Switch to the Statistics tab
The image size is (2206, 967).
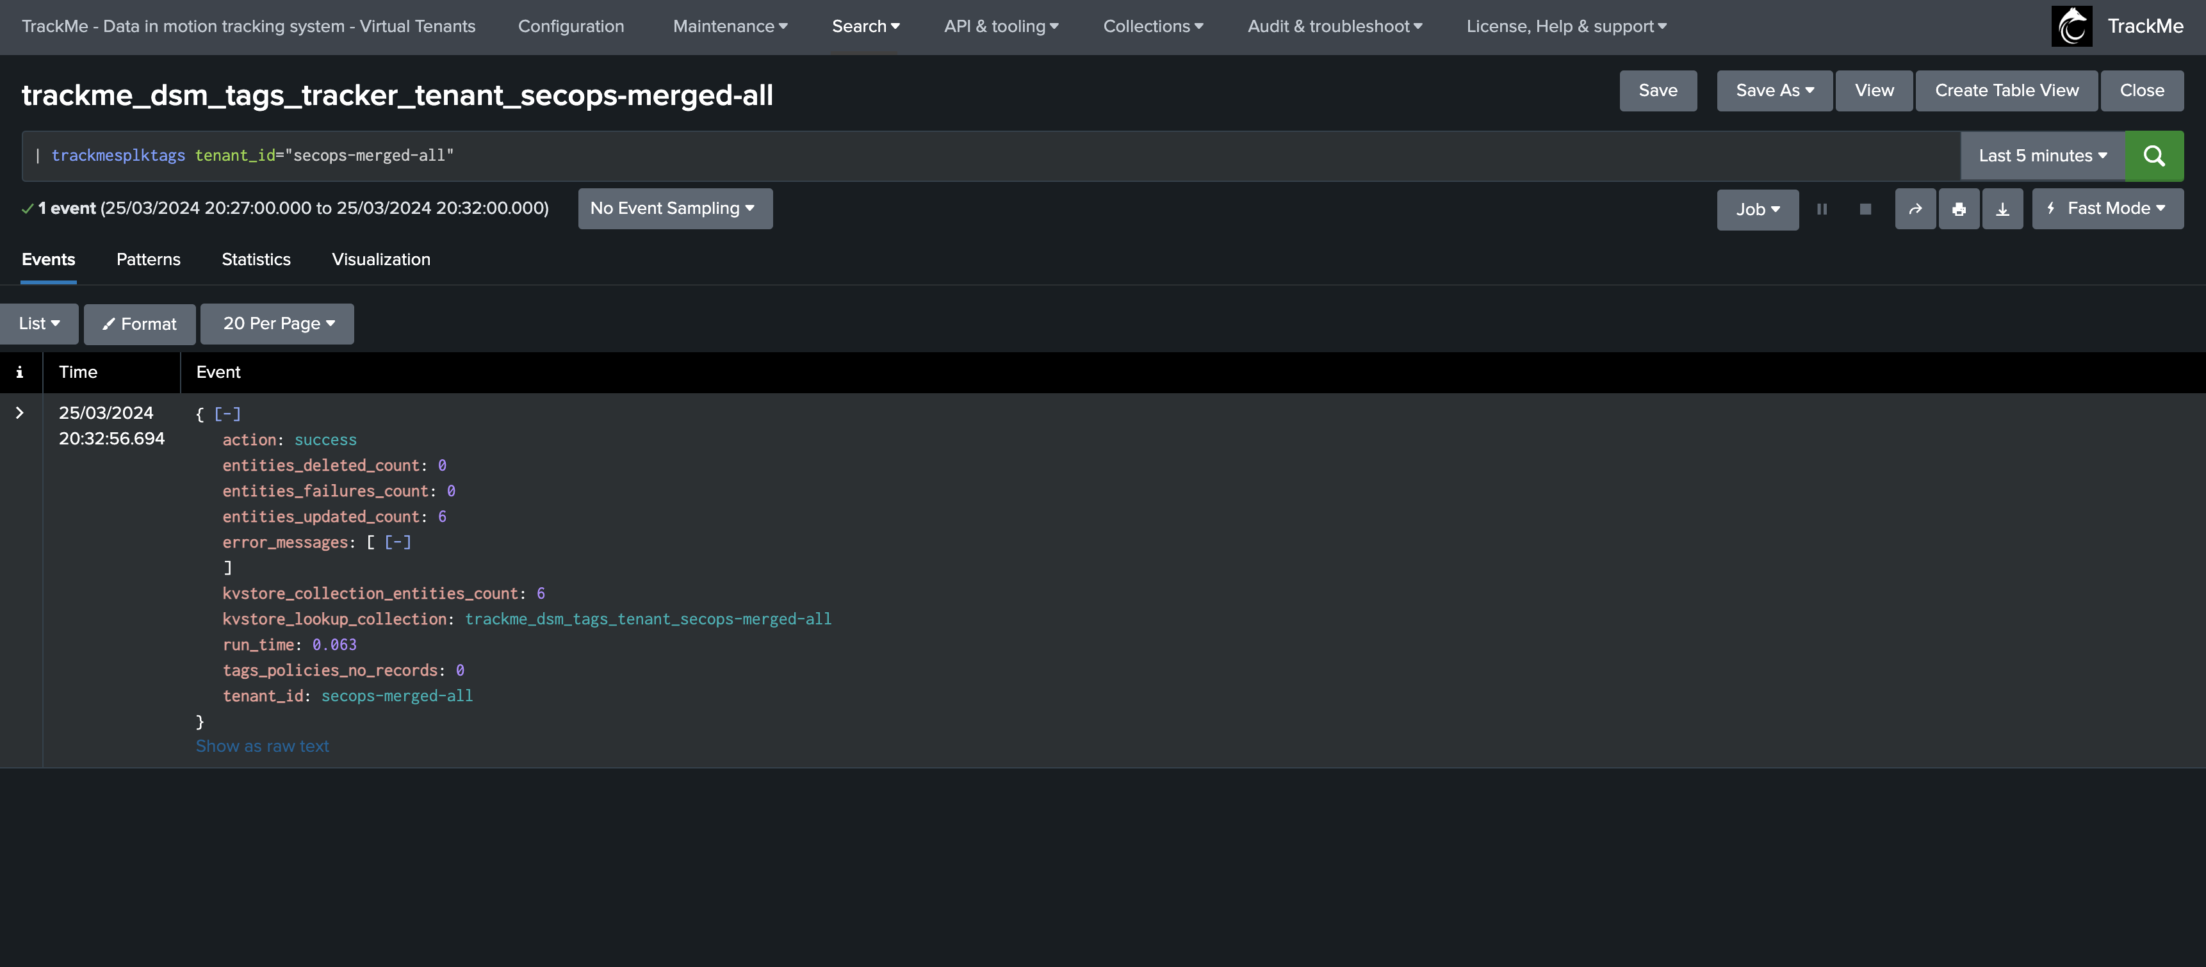click(255, 259)
